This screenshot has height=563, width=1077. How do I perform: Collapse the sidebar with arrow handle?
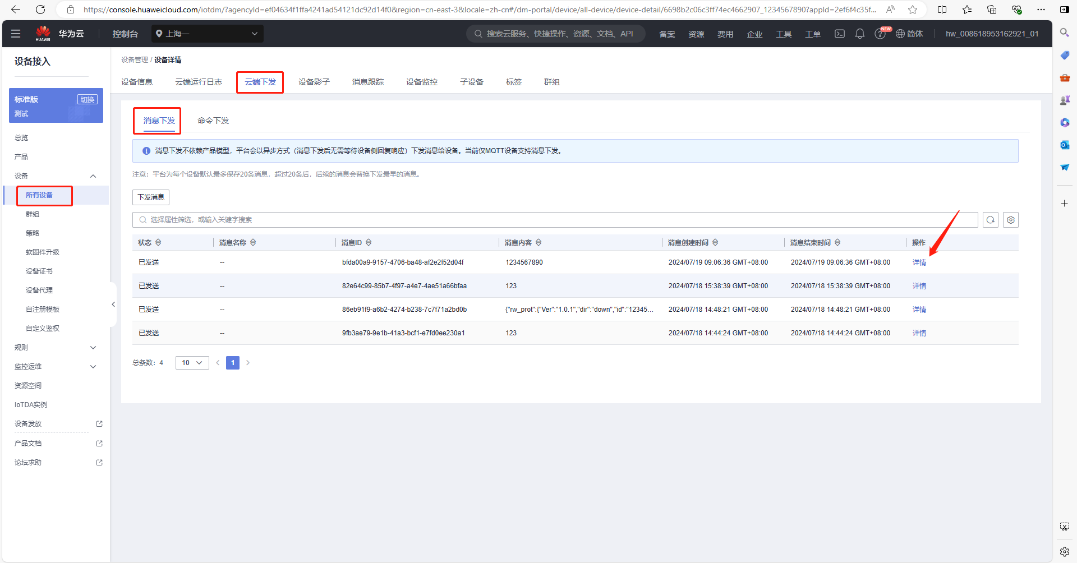click(x=113, y=304)
